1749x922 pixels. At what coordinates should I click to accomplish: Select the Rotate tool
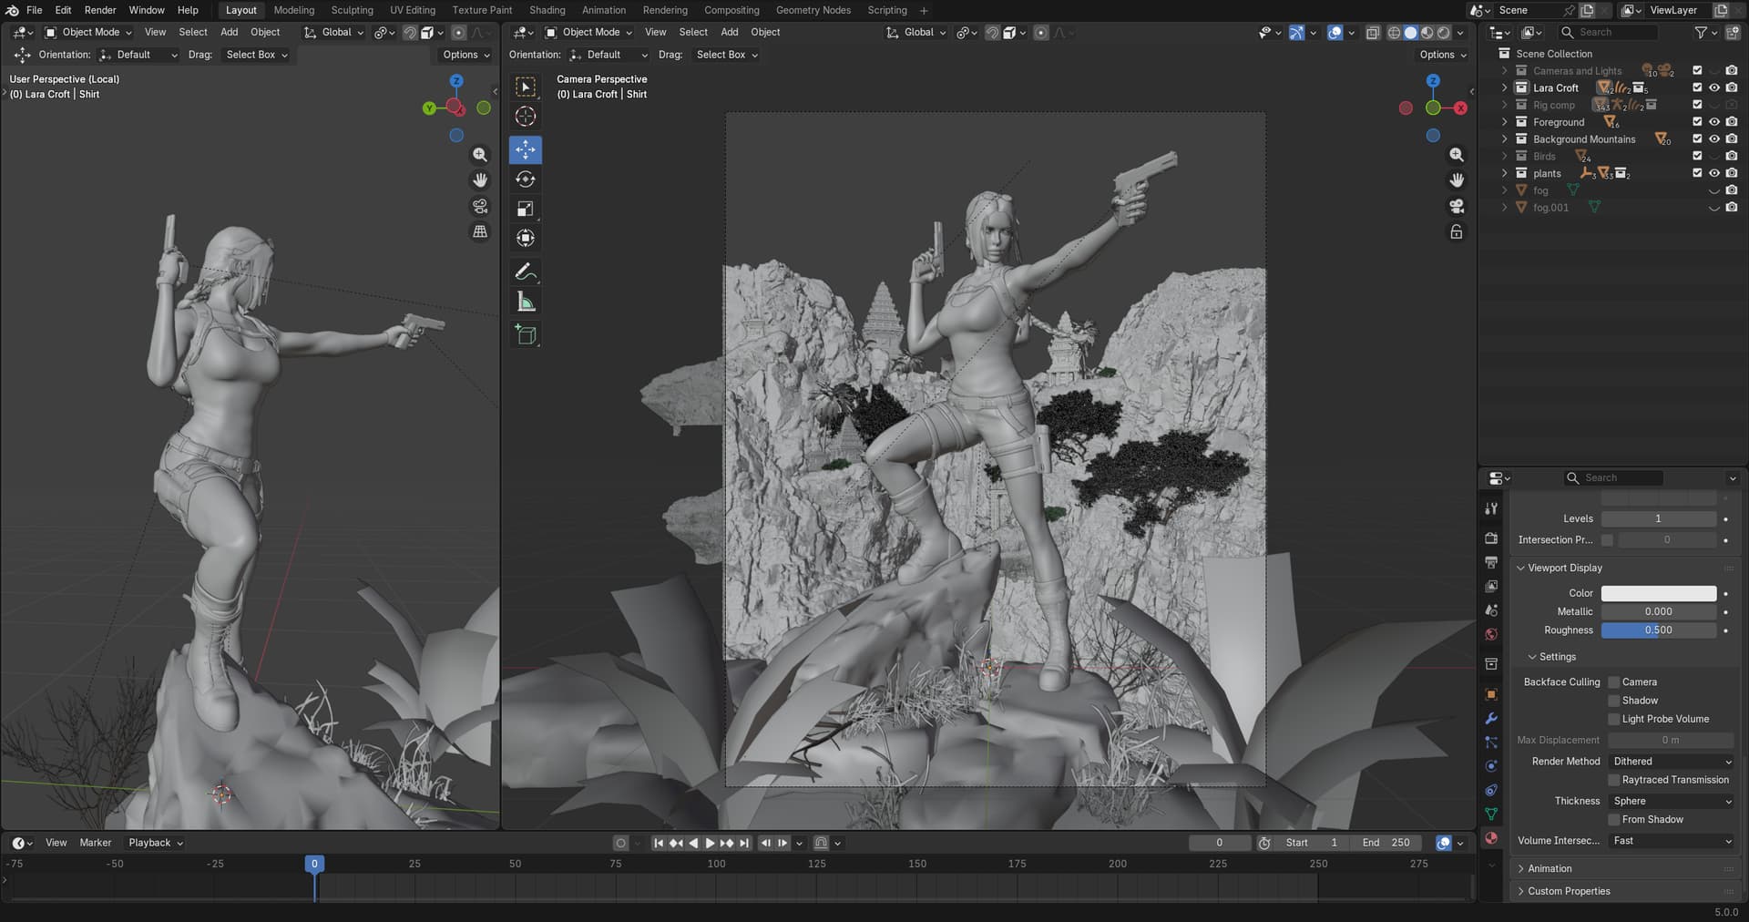pos(526,179)
